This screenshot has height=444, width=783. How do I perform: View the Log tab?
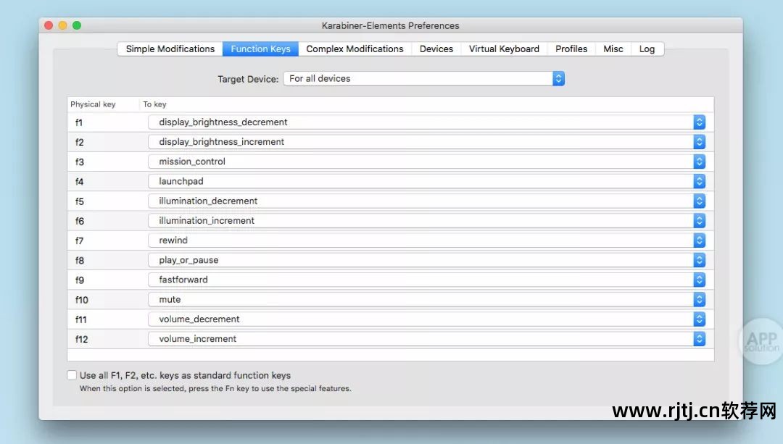pyautogui.click(x=647, y=49)
